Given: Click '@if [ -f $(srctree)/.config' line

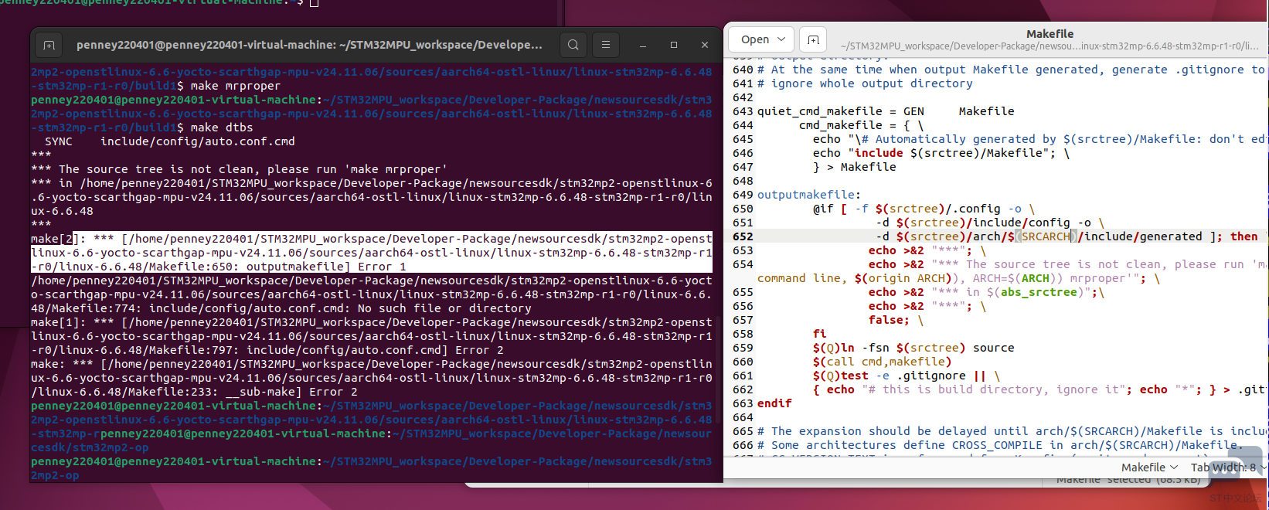Looking at the screenshot, I should point(924,209).
